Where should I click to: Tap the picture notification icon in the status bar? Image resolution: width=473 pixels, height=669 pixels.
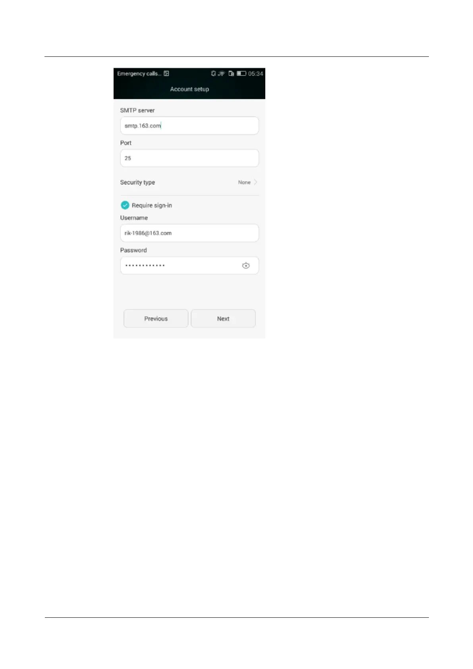(x=166, y=73)
